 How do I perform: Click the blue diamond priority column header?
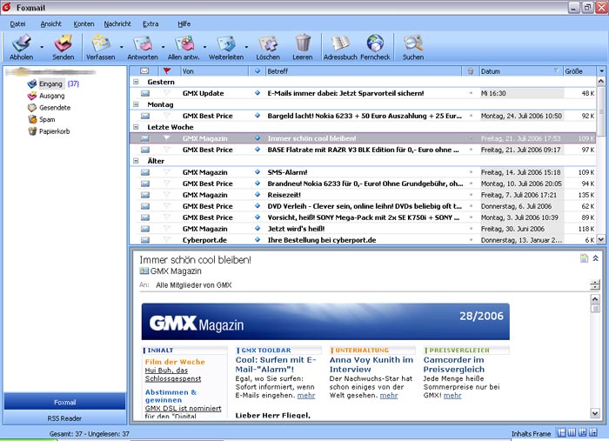pyautogui.click(x=258, y=71)
